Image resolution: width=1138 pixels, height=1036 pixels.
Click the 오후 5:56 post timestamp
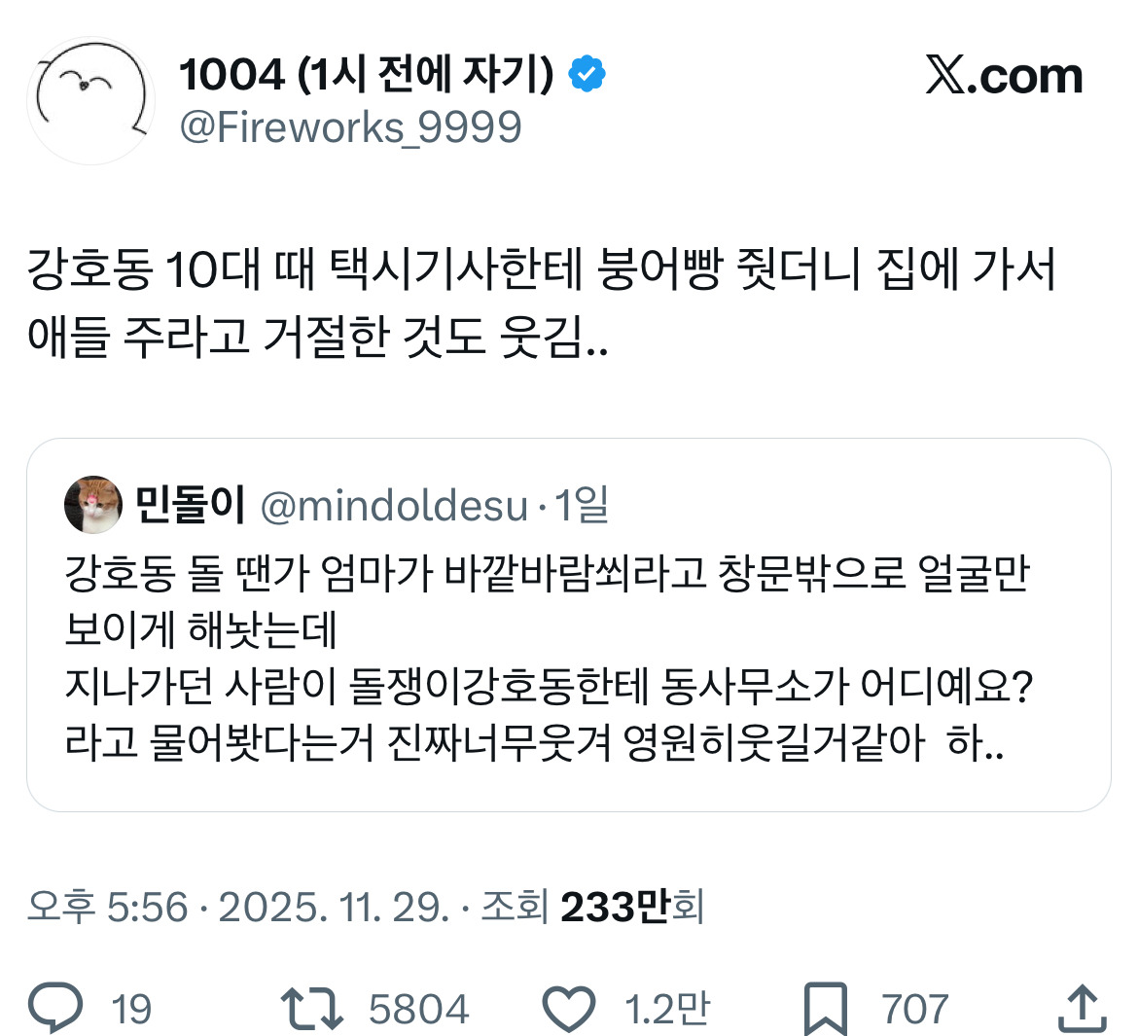pyautogui.click(x=107, y=908)
